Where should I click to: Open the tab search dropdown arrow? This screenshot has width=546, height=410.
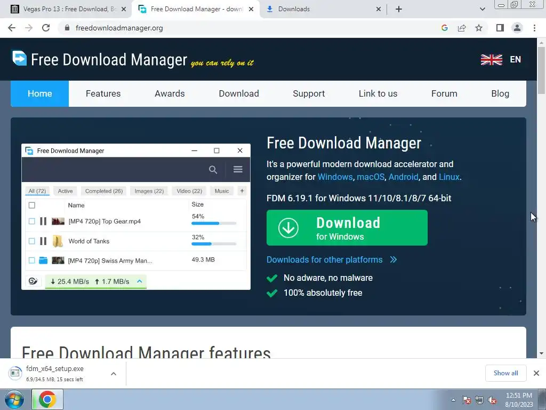(x=482, y=9)
